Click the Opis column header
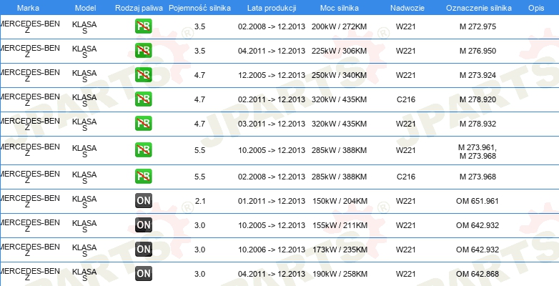Image resolution: width=559 pixels, height=286 pixels. (x=536, y=8)
